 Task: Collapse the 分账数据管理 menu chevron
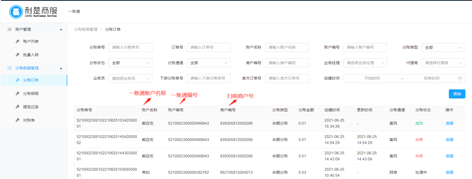click(61, 68)
